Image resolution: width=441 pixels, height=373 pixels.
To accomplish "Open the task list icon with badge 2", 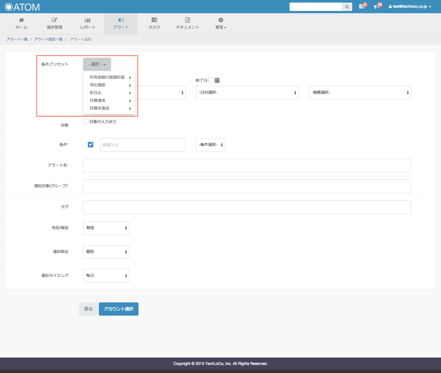I will click(x=362, y=6).
